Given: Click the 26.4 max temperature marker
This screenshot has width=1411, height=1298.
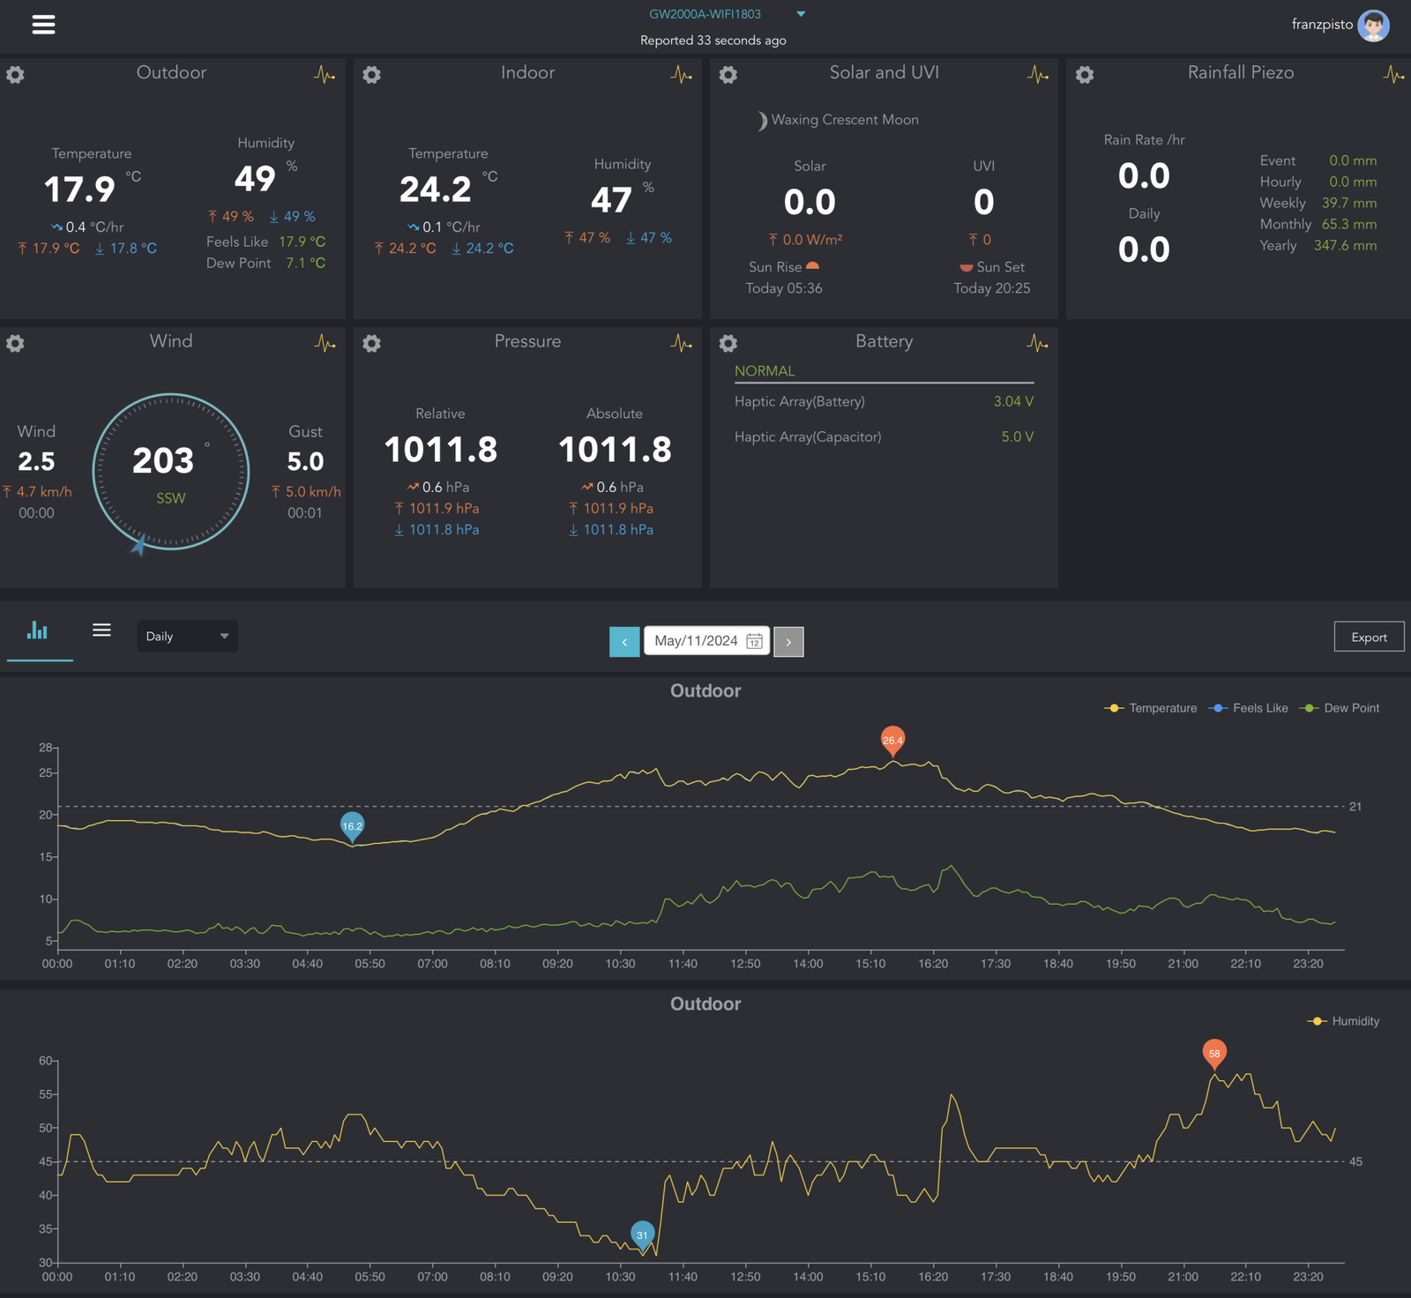Looking at the screenshot, I should click(892, 740).
